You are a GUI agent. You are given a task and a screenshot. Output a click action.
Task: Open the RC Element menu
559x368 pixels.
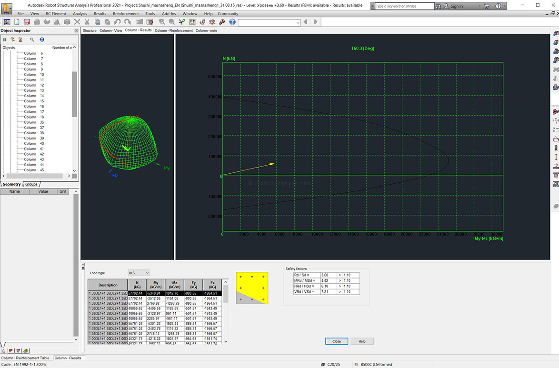56,13
